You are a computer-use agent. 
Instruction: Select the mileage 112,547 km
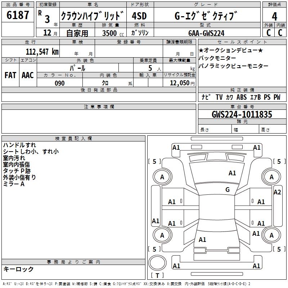(x=42, y=52)
